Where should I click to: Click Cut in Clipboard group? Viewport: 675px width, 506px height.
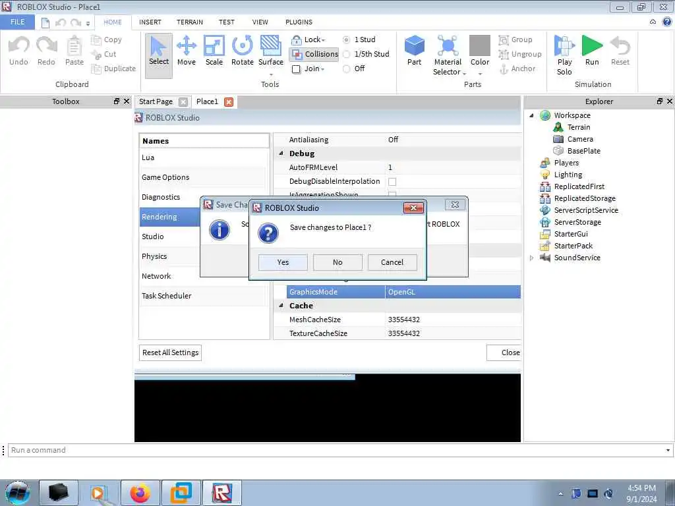pyautogui.click(x=103, y=54)
